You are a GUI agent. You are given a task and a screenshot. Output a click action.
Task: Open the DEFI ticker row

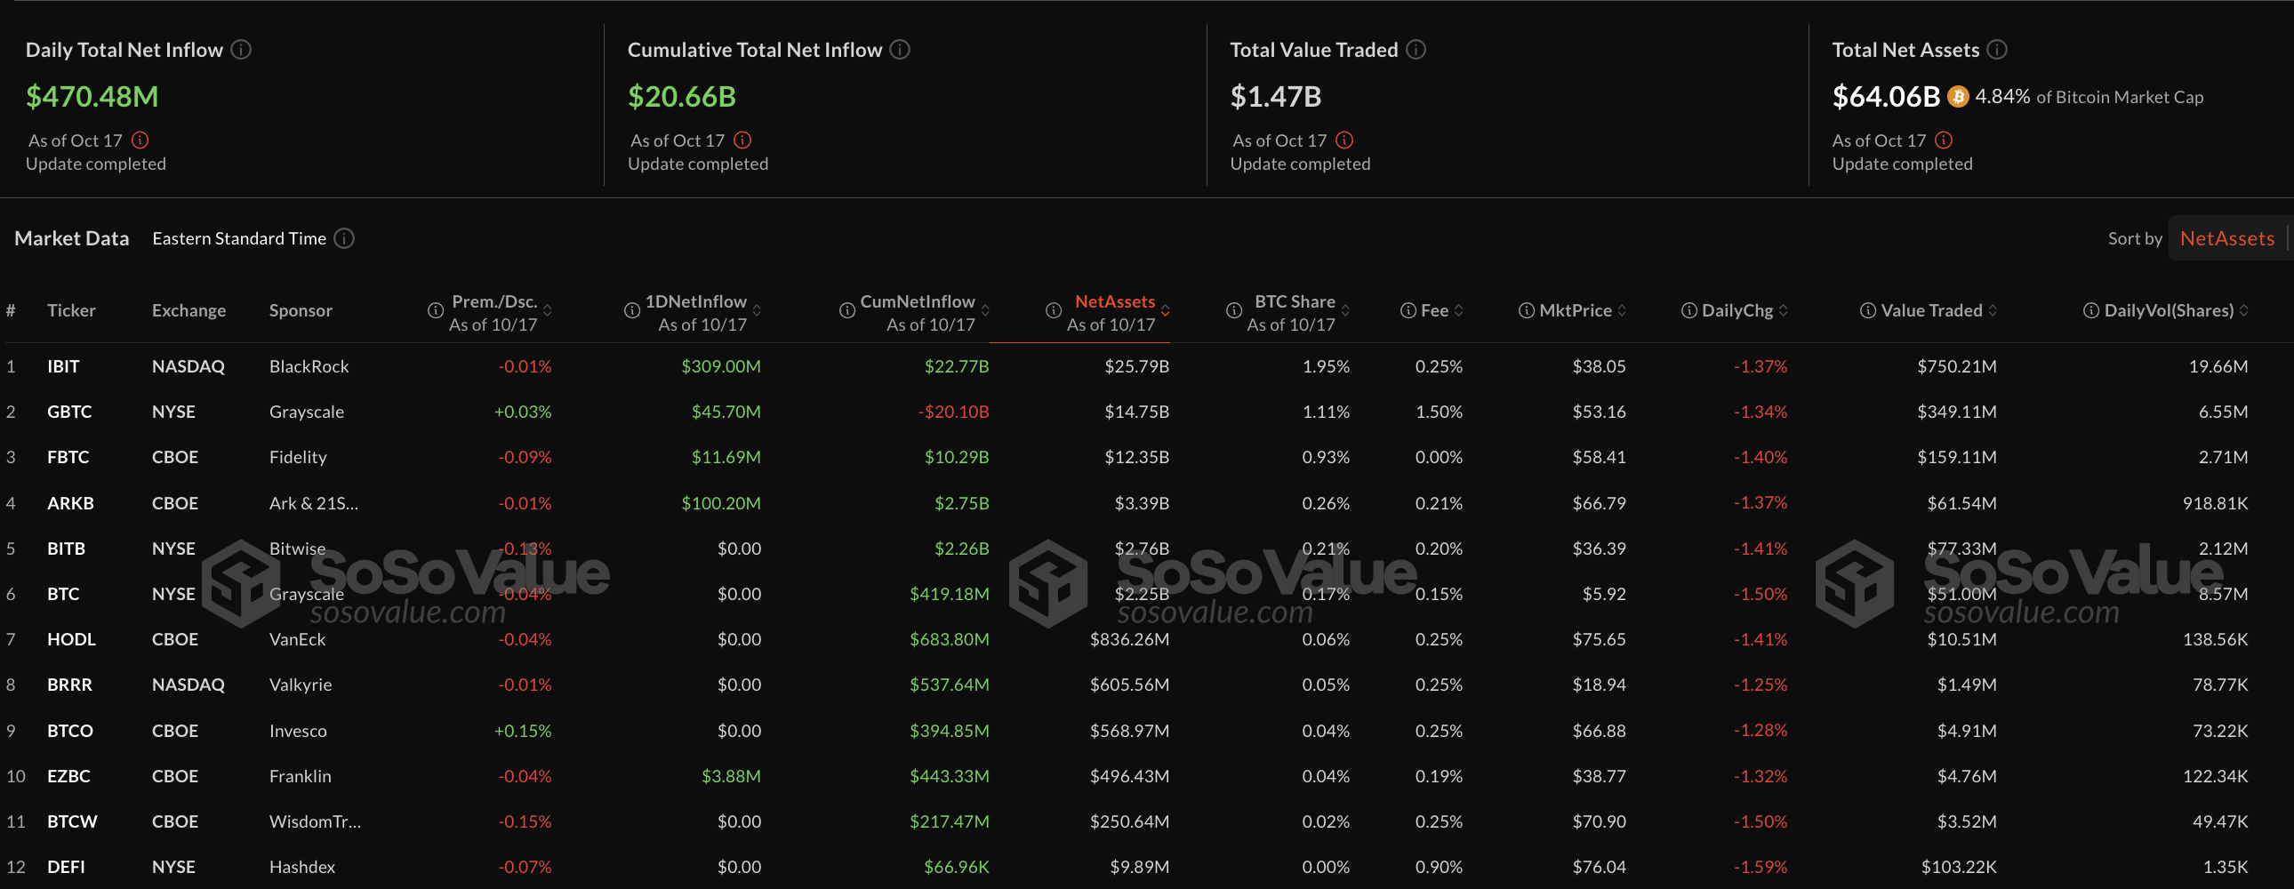click(1147, 867)
